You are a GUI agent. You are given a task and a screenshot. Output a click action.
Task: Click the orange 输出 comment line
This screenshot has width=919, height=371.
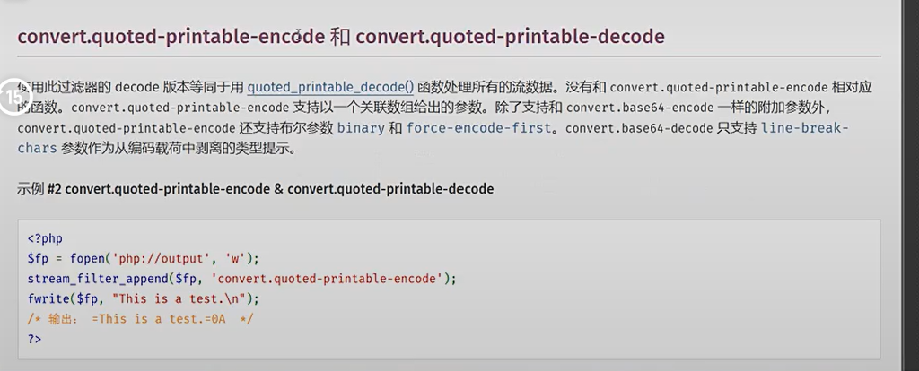tap(140, 319)
